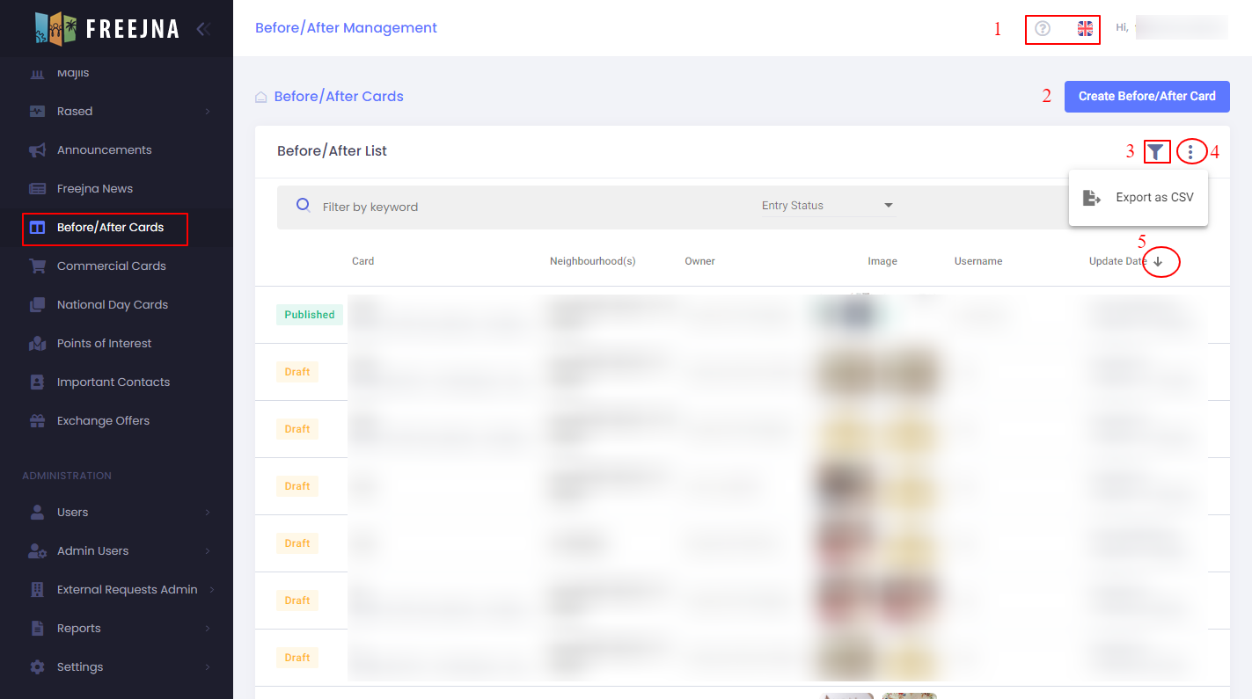Go to National Day Cards page
Image resolution: width=1252 pixels, height=699 pixels.
click(112, 305)
